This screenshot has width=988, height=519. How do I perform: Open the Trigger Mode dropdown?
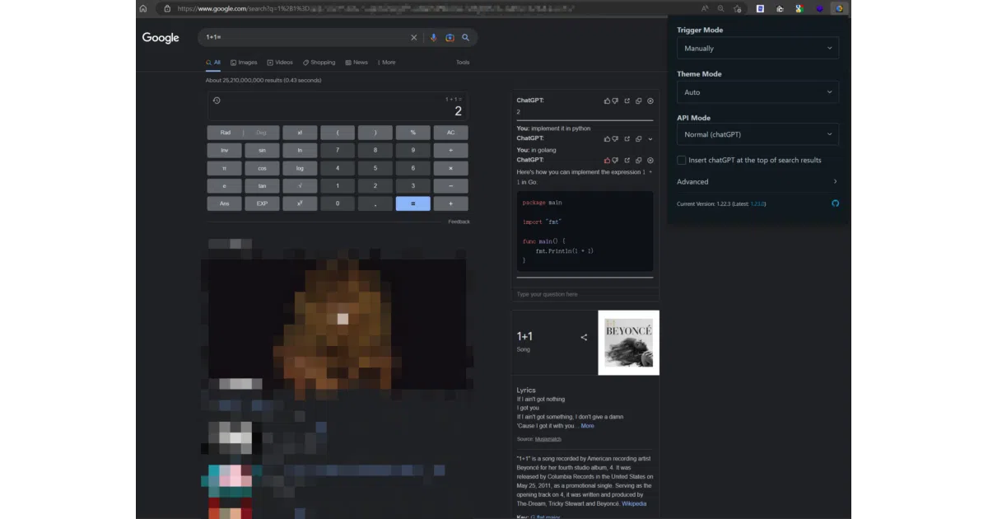[x=757, y=49]
